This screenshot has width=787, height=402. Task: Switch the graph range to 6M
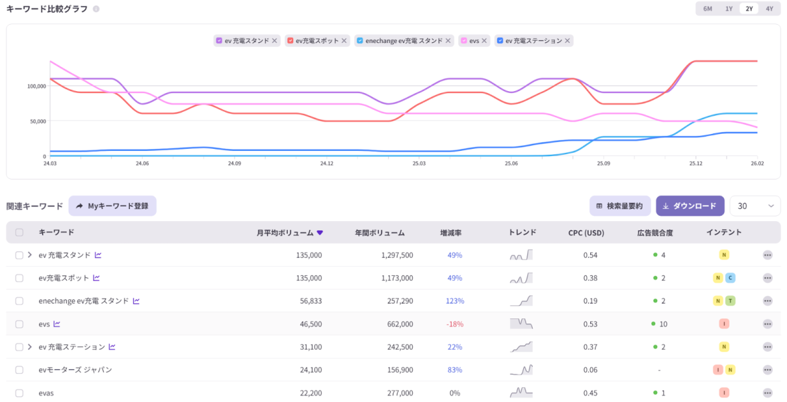(x=707, y=9)
